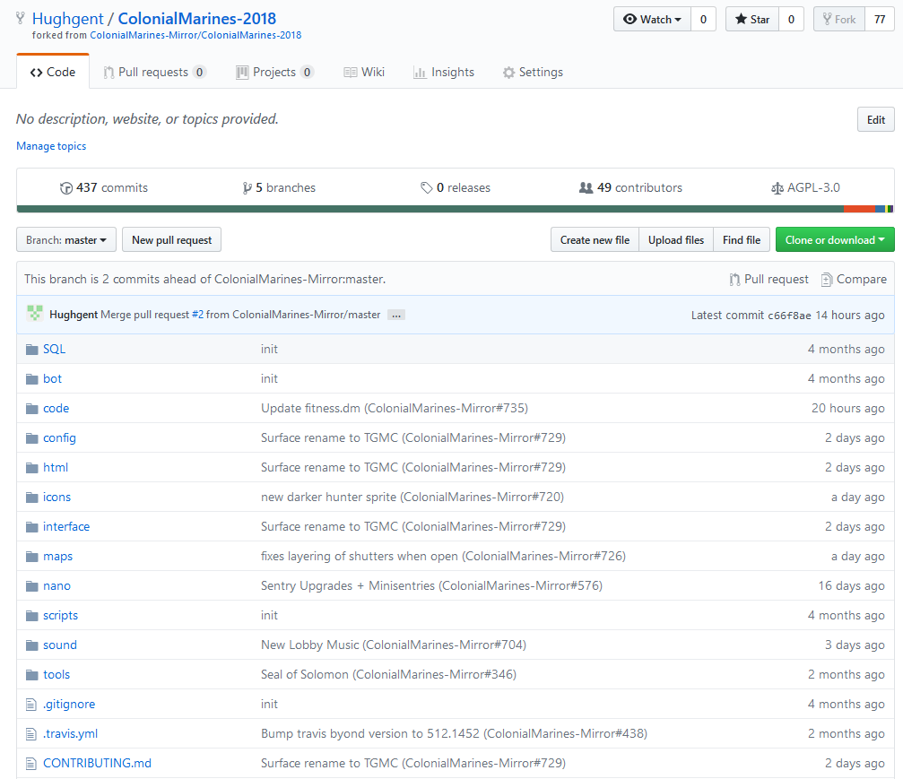This screenshot has width=903, height=779.
Task: Open the ColonialMarines-2018 repository link
Action: (x=197, y=19)
